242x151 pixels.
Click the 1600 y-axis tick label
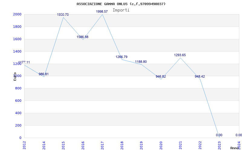[17, 39]
